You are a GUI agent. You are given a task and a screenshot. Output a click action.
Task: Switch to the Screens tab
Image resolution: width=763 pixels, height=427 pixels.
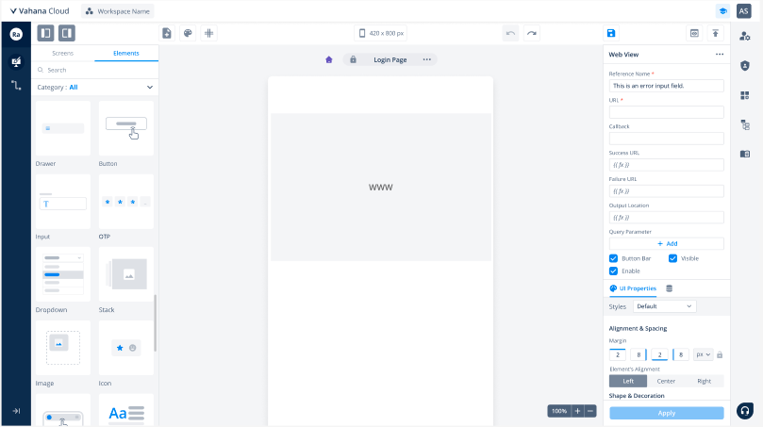(63, 53)
